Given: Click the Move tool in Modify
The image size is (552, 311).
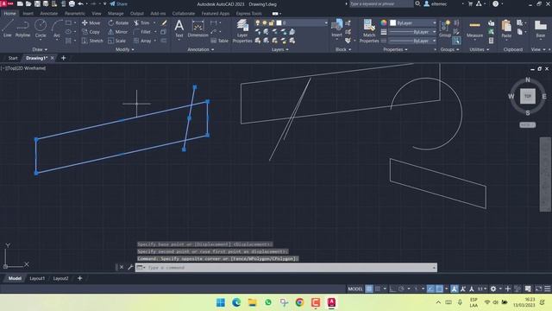Looking at the screenshot, I should click(91, 23).
